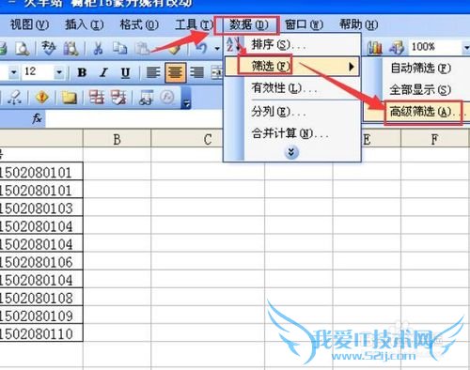Open the 窗口(W) menu
The width and height of the screenshot is (470, 370).
click(x=304, y=24)
